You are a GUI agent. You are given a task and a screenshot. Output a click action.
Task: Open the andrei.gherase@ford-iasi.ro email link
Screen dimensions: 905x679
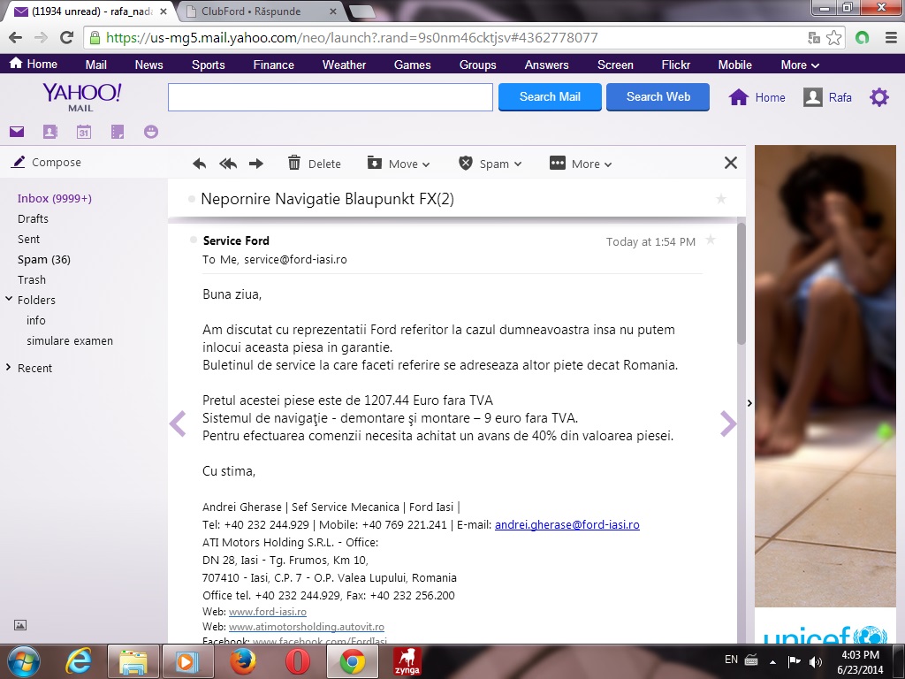coord(567,524)
